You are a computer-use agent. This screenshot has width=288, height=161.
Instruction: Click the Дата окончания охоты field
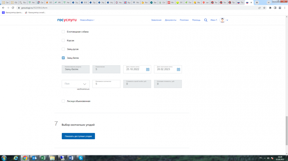(168, 69)
